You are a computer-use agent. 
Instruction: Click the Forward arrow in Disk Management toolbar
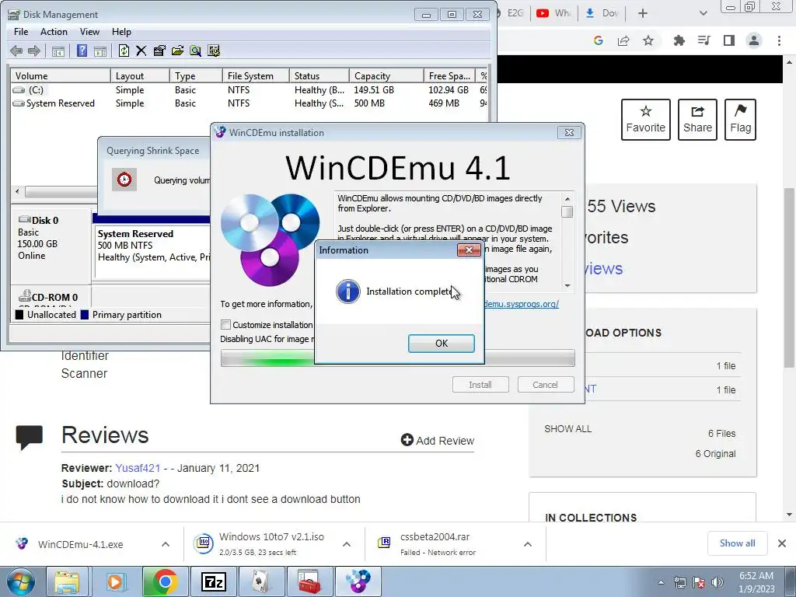[x=34, y=51]
